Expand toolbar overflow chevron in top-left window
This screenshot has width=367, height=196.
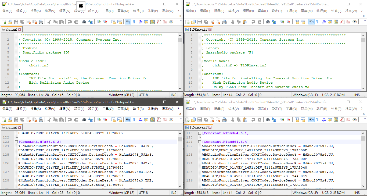click(x=181, y=21)
